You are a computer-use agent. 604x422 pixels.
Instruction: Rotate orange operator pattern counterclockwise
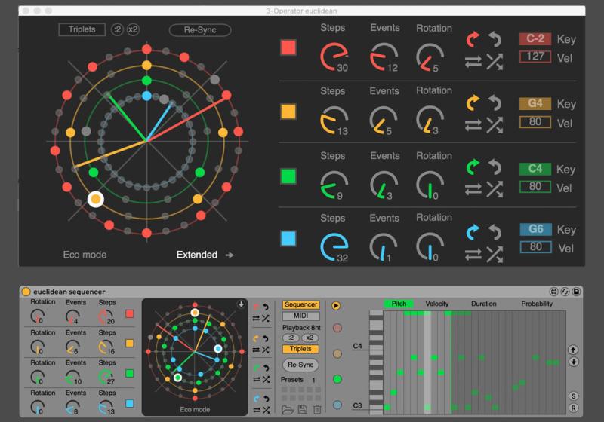495,102
